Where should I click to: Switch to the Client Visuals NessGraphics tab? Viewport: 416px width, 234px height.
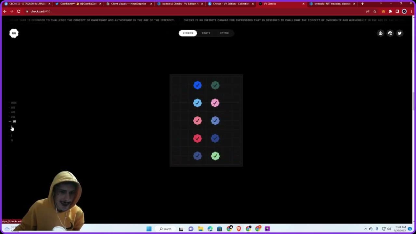click(x=129, y=4)
